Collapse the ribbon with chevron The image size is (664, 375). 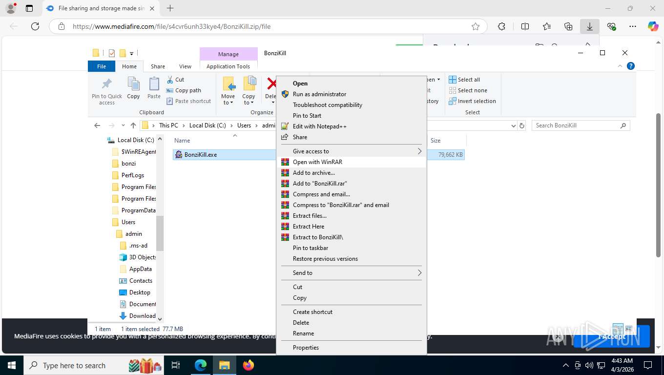(x=620, y=66)
